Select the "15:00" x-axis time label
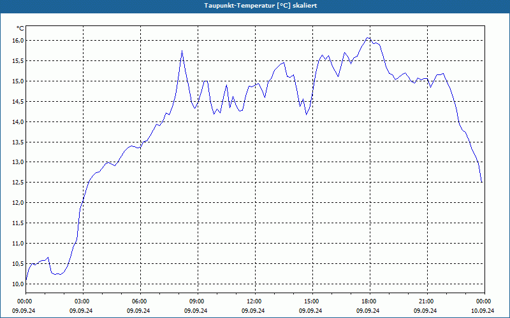Image resolution: width=510 pixels, height=318 pixels. 312,301
